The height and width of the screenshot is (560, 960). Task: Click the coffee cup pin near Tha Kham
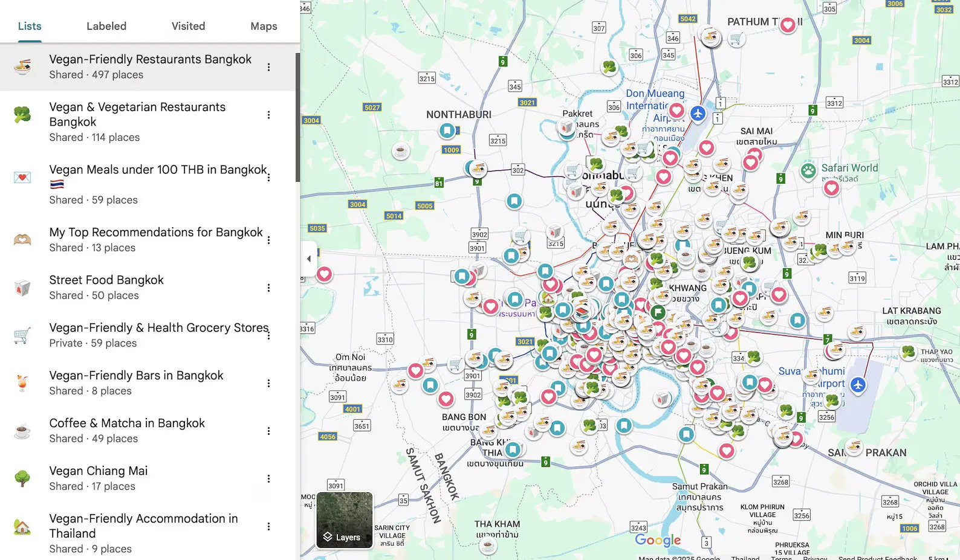click(x=488, y=546)
